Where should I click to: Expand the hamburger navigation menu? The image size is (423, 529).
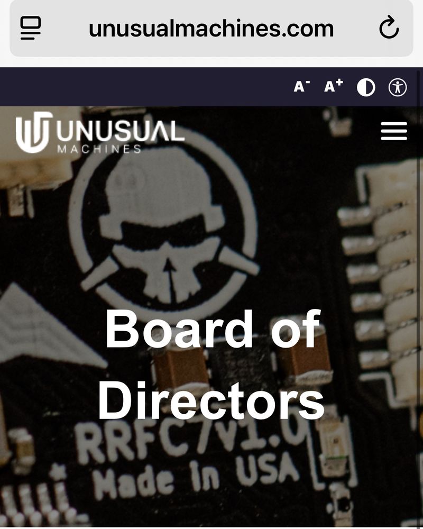coord(393,131)
